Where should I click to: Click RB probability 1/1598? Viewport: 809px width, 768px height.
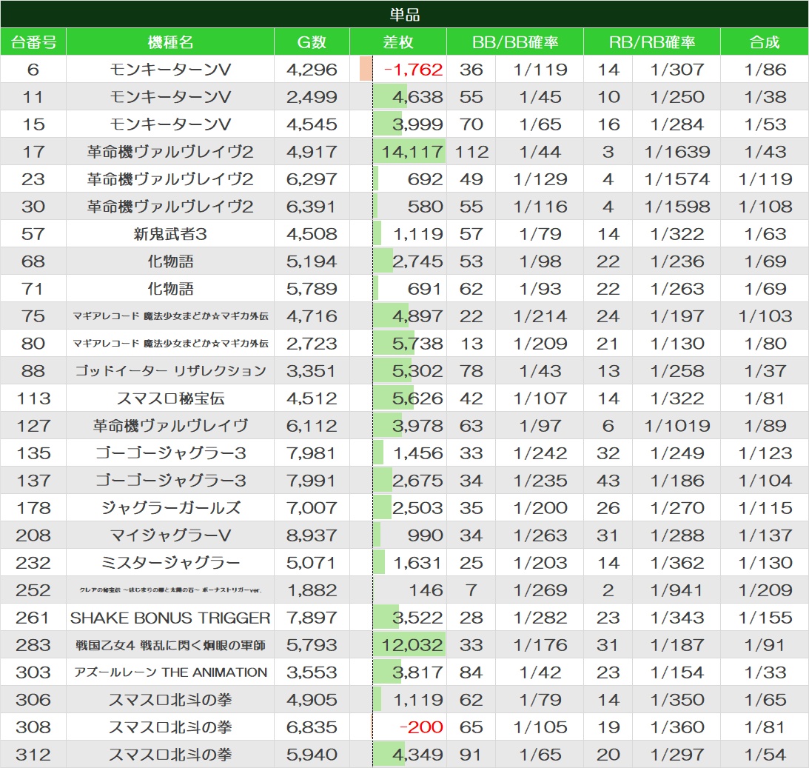[677, 207]
